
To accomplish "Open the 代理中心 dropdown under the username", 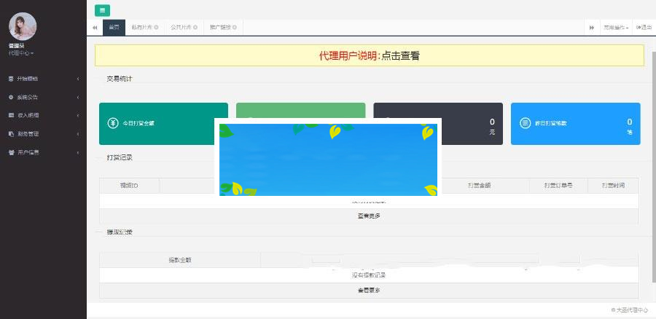I will 21,53.
